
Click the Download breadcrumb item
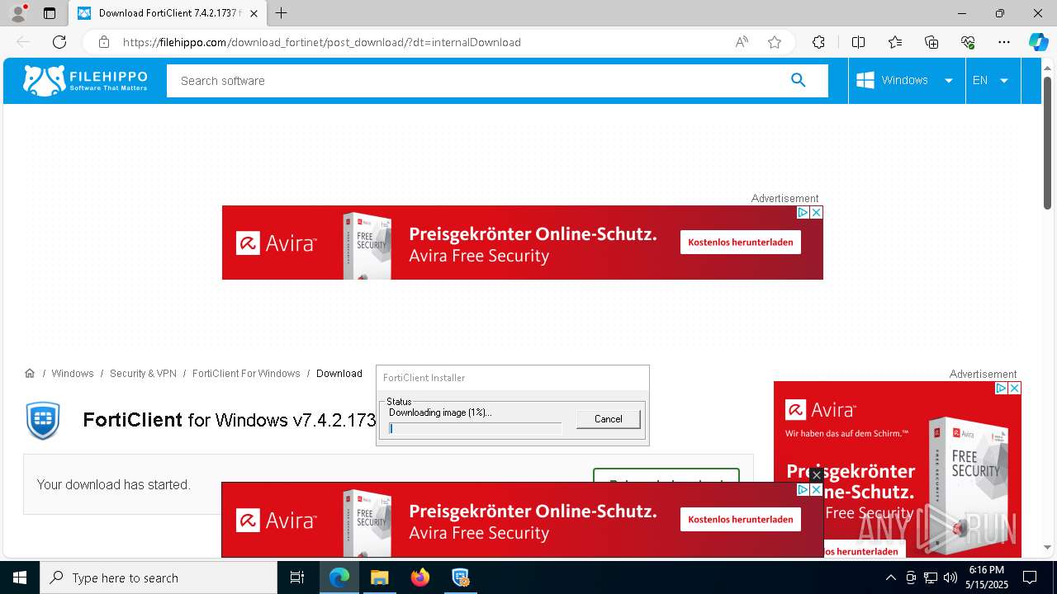point(339,374)
